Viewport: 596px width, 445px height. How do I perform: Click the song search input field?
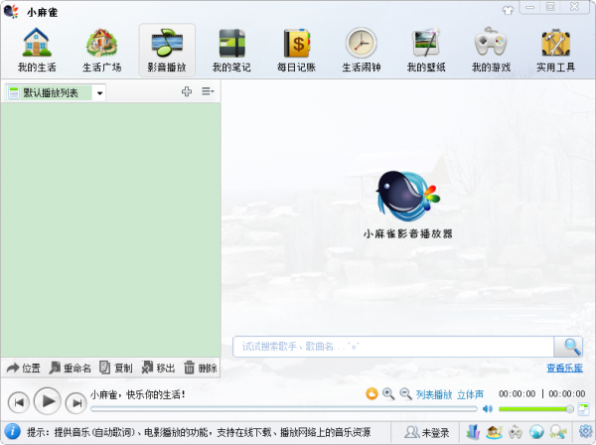coord(393,347)
